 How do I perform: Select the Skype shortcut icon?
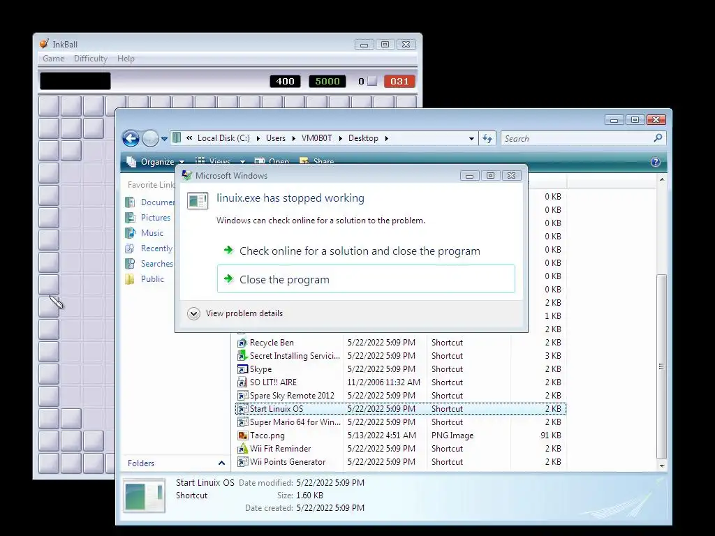tap(242, 368)
